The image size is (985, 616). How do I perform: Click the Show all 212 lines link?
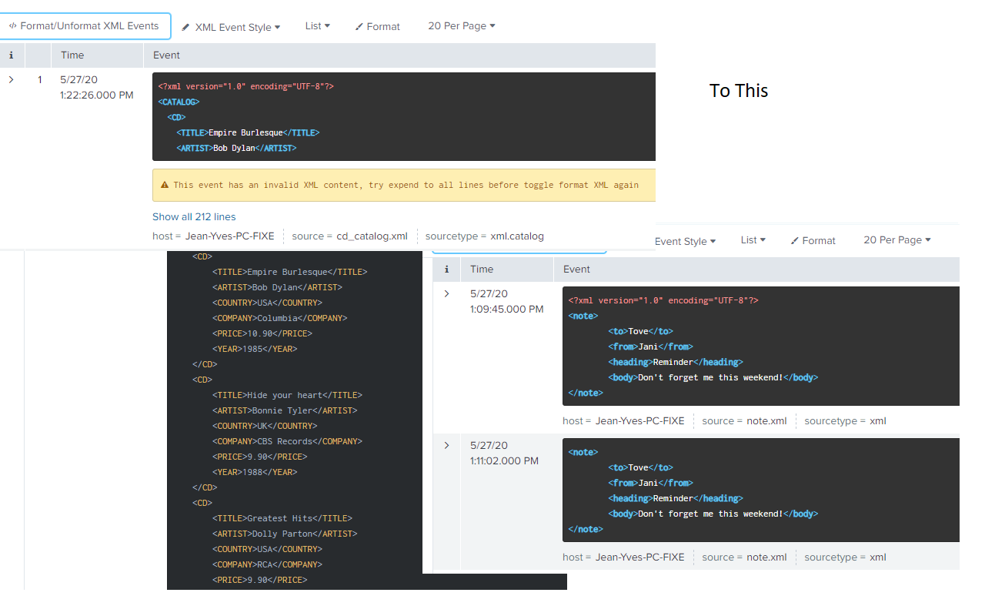point(194,216)
